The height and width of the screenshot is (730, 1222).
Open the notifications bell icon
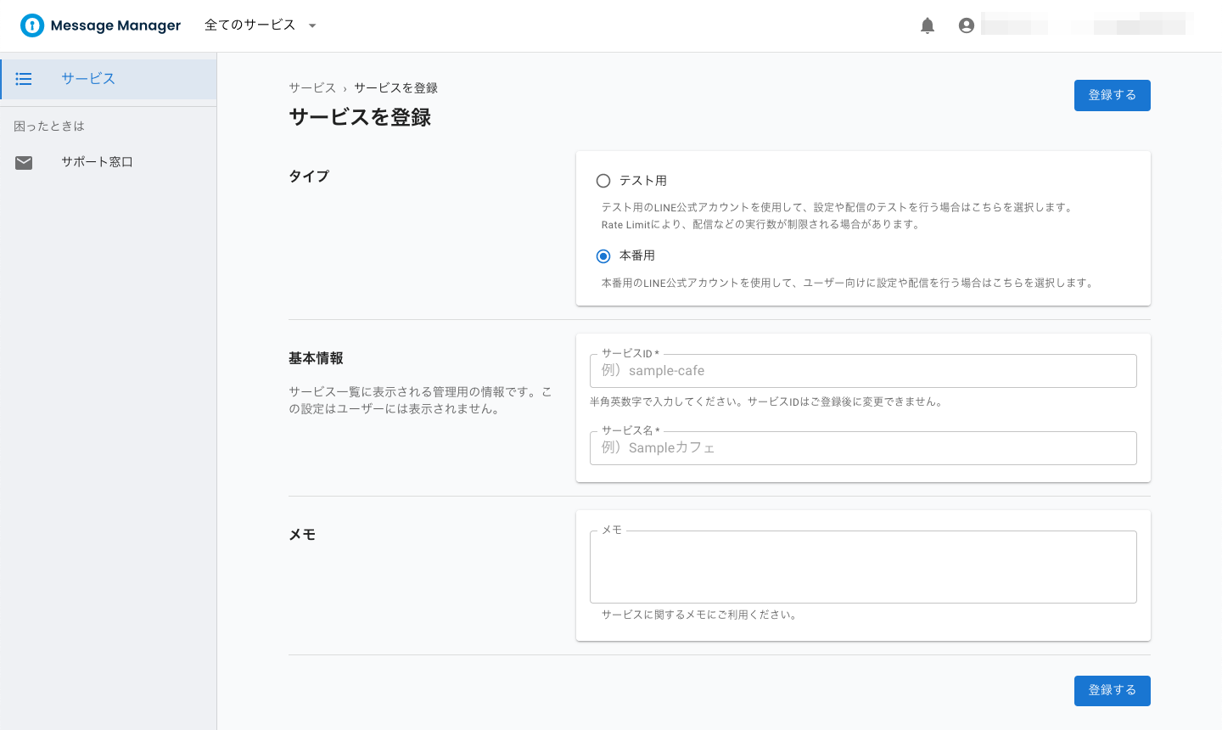point(928,25)
